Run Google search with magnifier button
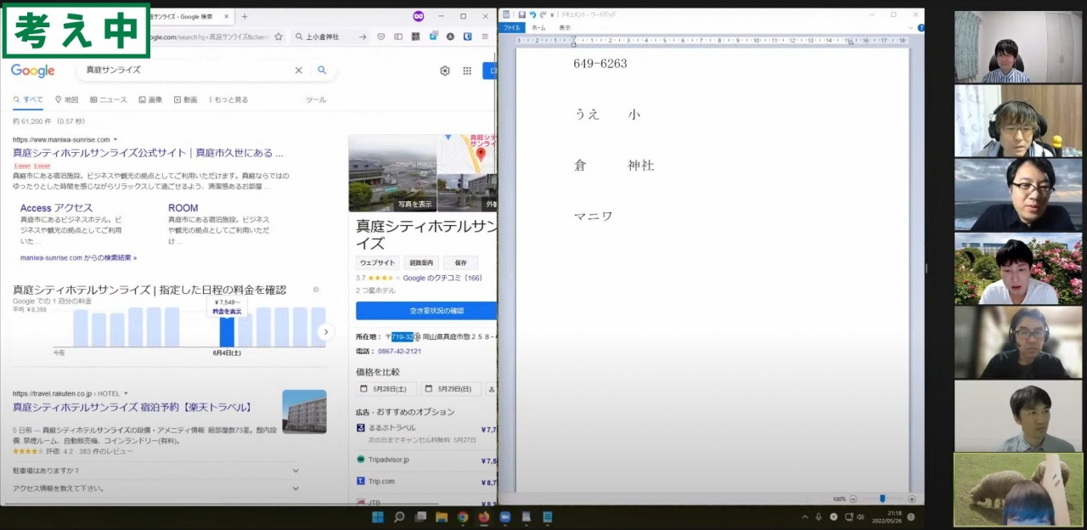The width and height of the screenshot is (1087, 530). coord(322,70)
